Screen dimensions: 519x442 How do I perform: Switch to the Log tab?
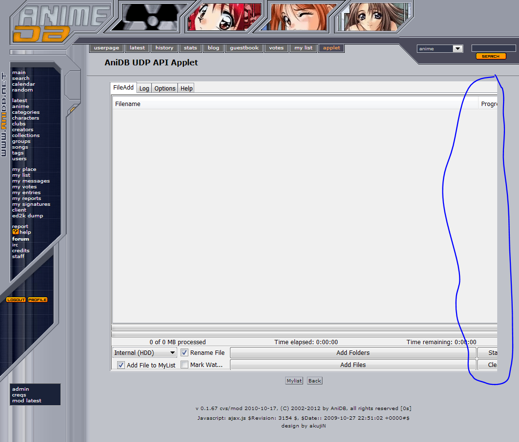tap(144, 88)
